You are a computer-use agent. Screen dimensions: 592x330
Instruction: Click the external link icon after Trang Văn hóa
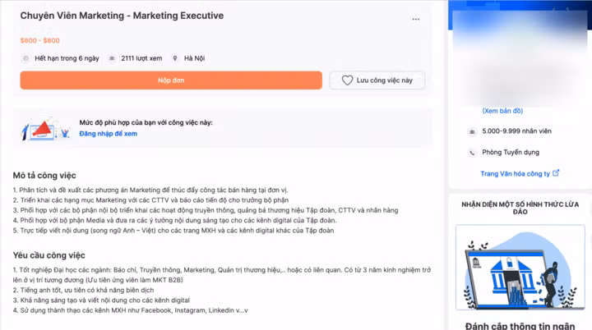(556, 173)
